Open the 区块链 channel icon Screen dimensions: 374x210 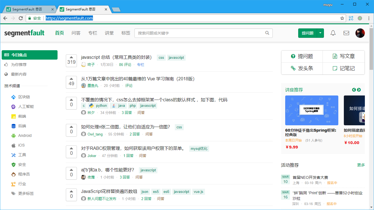pyautogui.click(x=13, y=97)
